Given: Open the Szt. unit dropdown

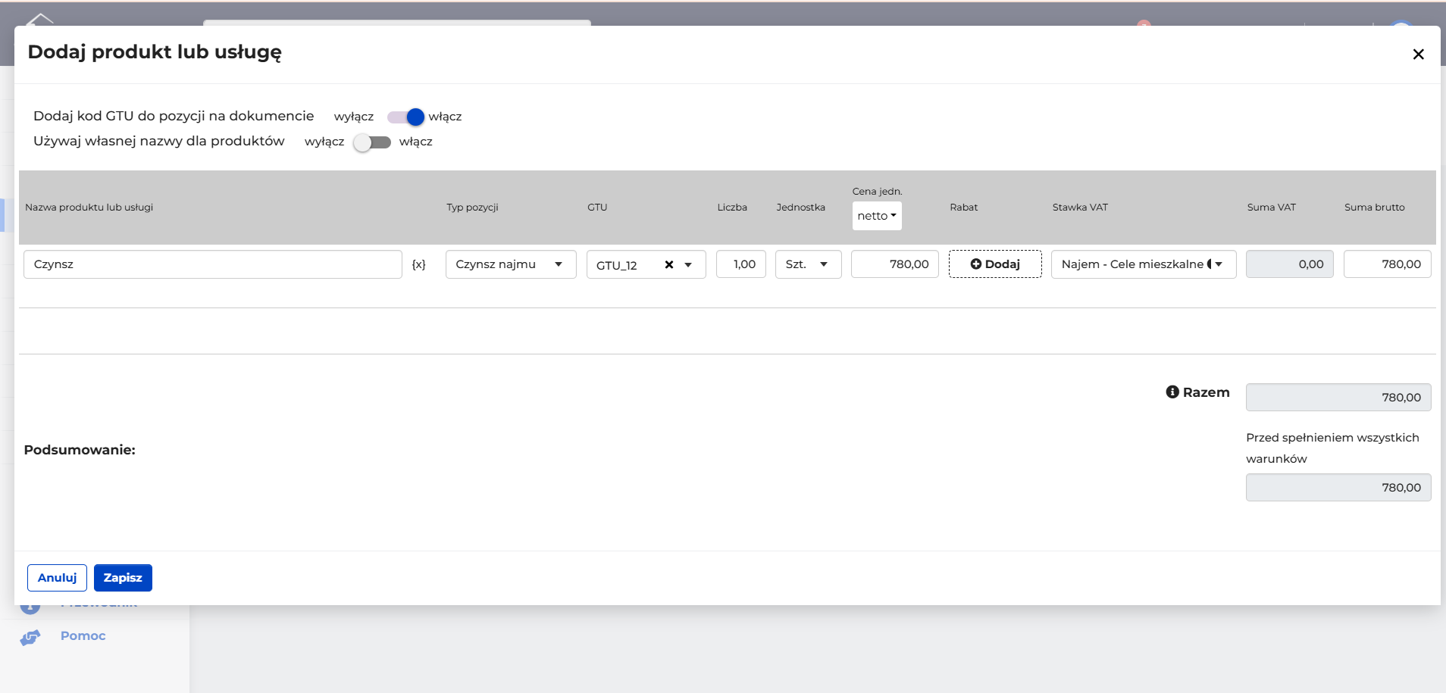Looking at the screenshot, I should (x=808, y=264).
